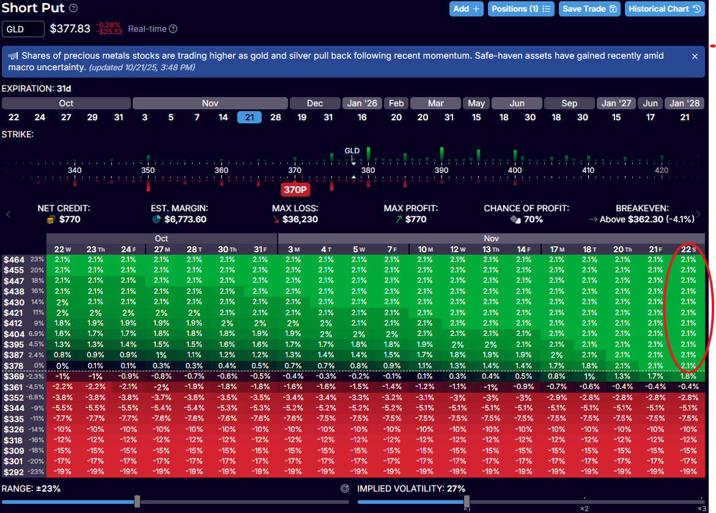This screenshot has width=716, height=513.
Task: Click the right chevron after Breakeven
Action: [x=698, y=214]
